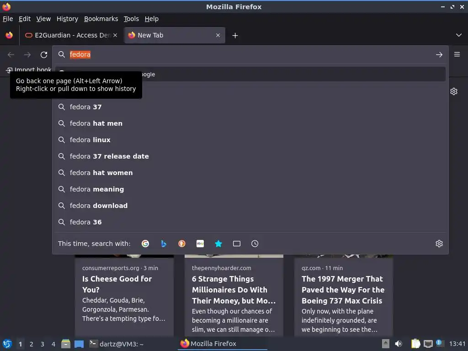Switch to the E2Guardian - Access Denied tab
Viewport: 468px width, 351px height.
71,35
